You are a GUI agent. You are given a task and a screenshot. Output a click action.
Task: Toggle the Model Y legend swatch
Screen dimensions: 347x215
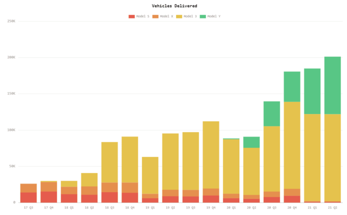click(x=203, y=16)
